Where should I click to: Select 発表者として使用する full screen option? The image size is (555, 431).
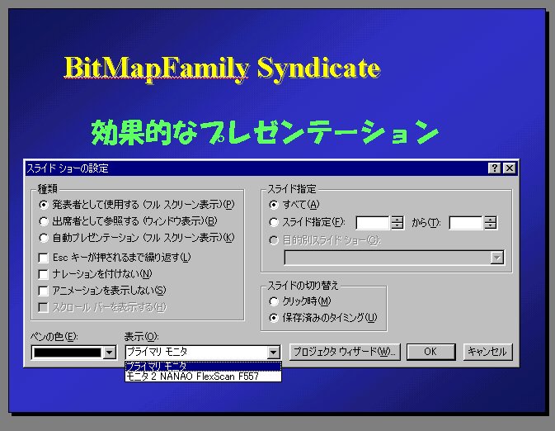click(x=44, y=204)
